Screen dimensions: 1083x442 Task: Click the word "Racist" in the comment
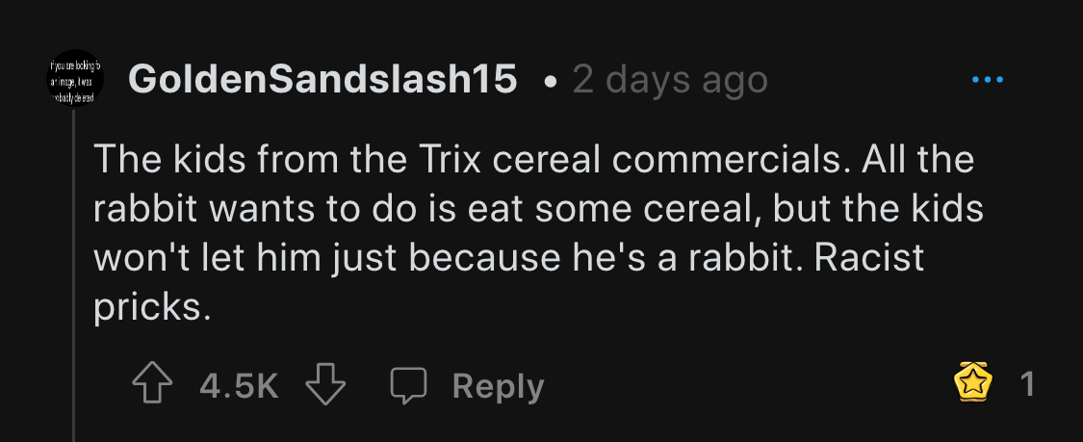(x=869, y=258)
